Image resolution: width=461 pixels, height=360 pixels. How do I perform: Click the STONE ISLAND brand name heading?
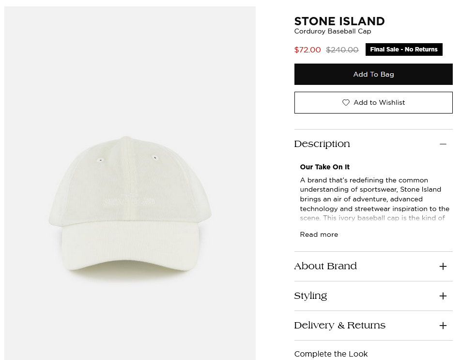point(339,21)
